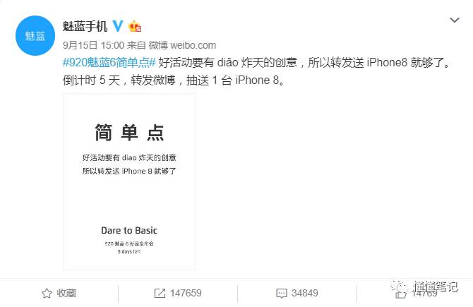473x307 pixels.
Task: Open the 魅蓝 round profile avatar
Action: [35, 35]
